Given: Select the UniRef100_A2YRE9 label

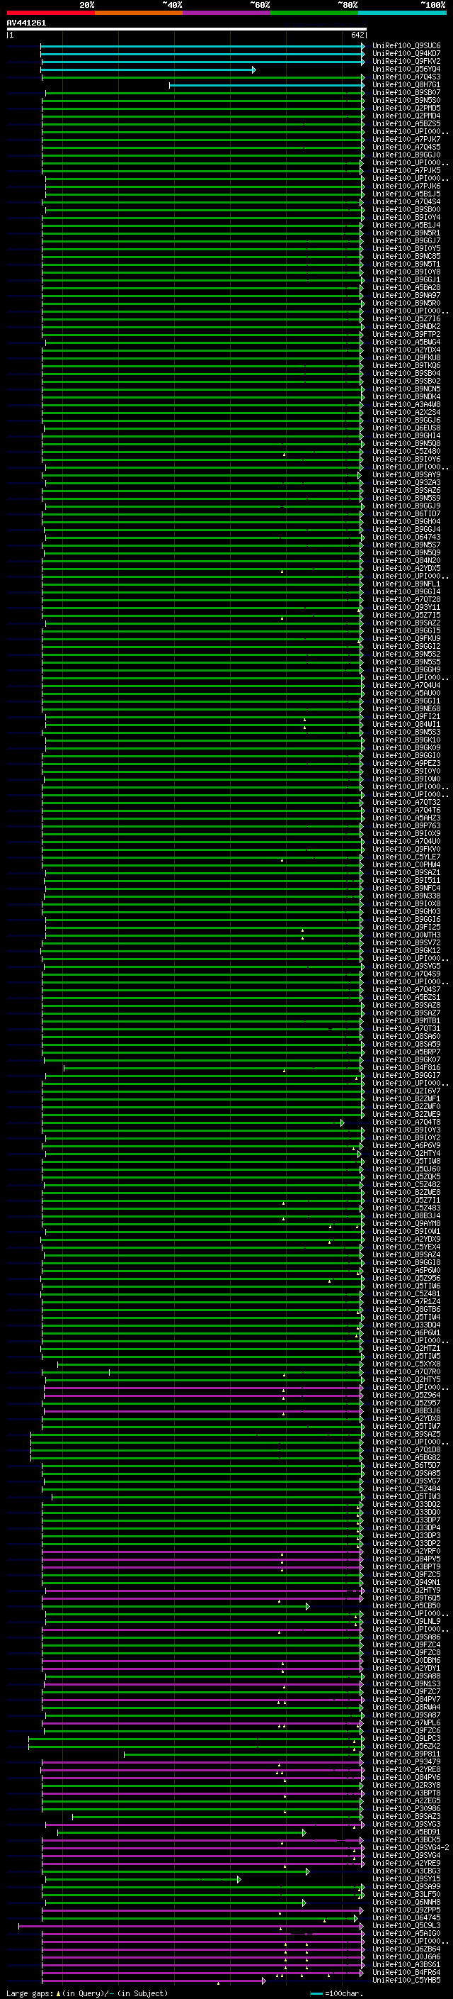Looking at the screenshot, I should click(406, 1863).
